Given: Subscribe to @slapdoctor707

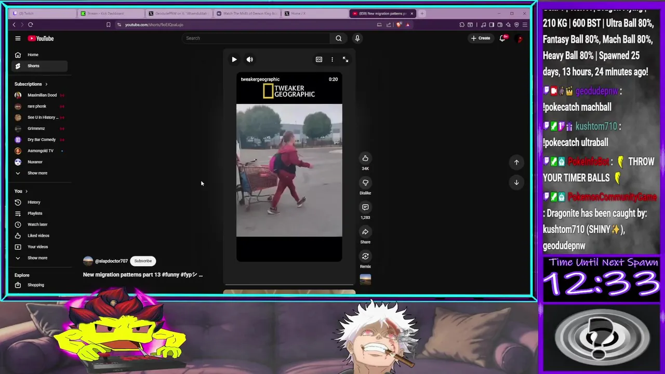Looking at the screenshot, I should 143,261.
